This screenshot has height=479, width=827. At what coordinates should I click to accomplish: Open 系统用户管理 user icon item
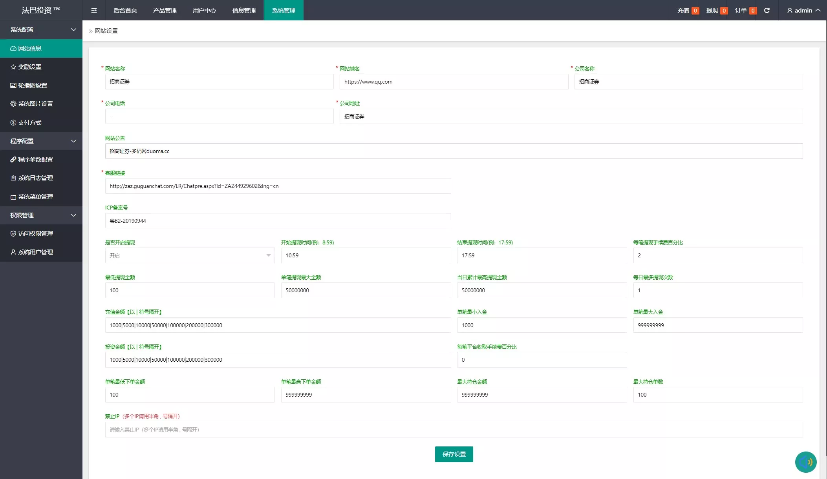35,252
